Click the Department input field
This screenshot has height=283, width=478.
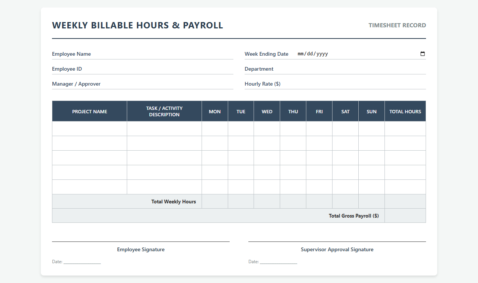351,69
